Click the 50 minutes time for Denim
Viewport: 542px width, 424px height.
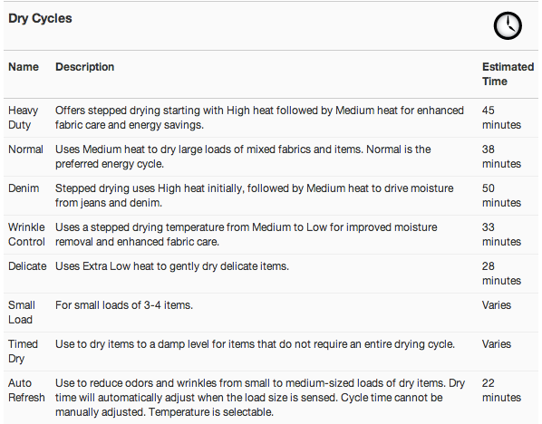click(501, 196)
